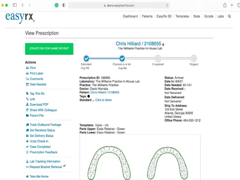Click the Print Label printer icon
Viewport: 240px width, 180px height.
point(27,73)
